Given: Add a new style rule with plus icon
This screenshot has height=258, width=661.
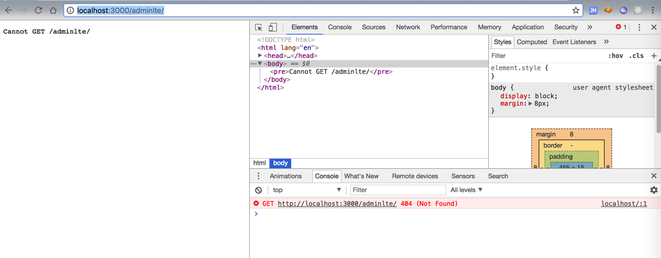Looking at the screenshot, I should [654, 56].
